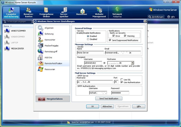Click the Remote Notification envelope icon
This screenshot has height=127, width=181.
(40, 63)
